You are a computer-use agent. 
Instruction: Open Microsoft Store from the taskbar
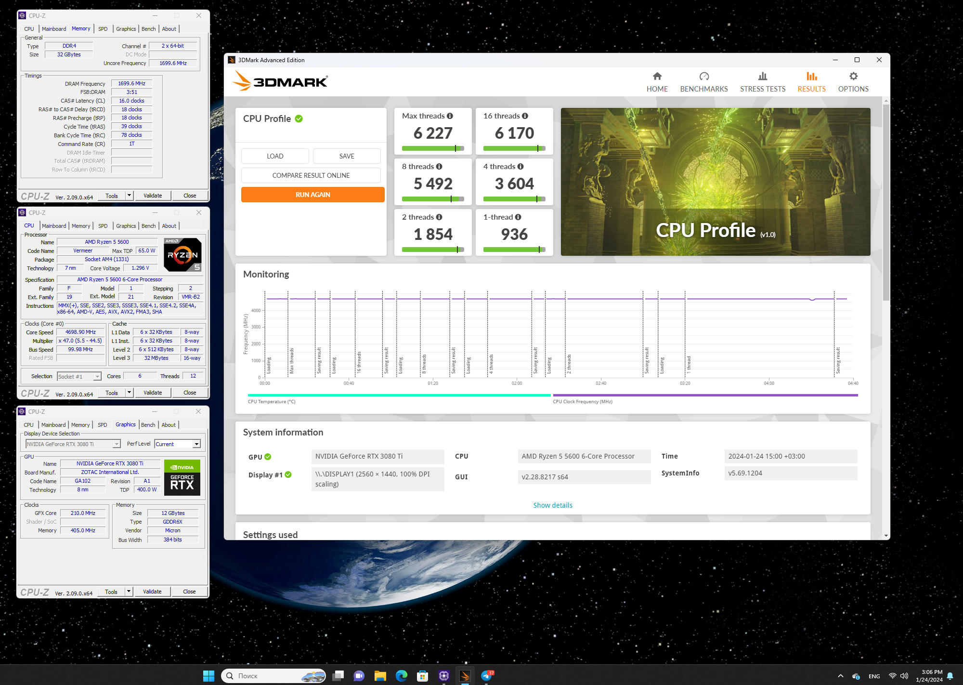[423, 676]
